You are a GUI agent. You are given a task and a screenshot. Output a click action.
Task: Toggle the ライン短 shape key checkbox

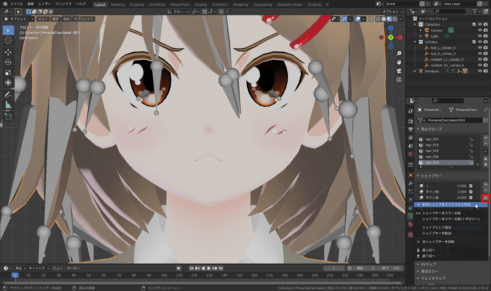coord(471,192)
